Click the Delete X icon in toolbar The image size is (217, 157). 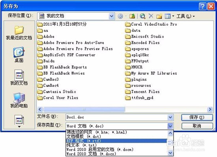click(x=151, y=16)
